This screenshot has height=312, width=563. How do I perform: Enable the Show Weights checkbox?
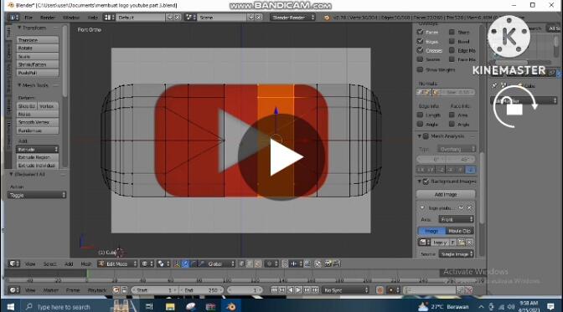pos(420,69)
